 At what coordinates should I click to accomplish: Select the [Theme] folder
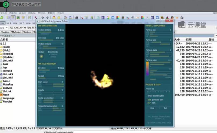click(x=8, y=54)
